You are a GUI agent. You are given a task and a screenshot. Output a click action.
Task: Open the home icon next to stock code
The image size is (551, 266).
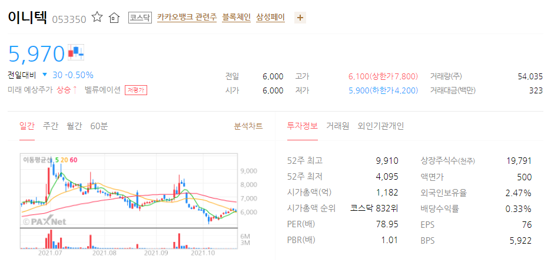pyautogui.click(x=114, y=18)
